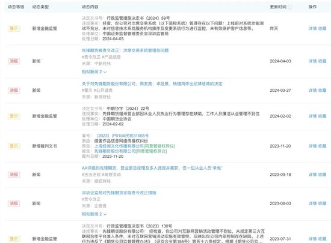Open 详情 for the 2023-09-18 row
This screenshot has width=331, height=243.
click(312, 175)
